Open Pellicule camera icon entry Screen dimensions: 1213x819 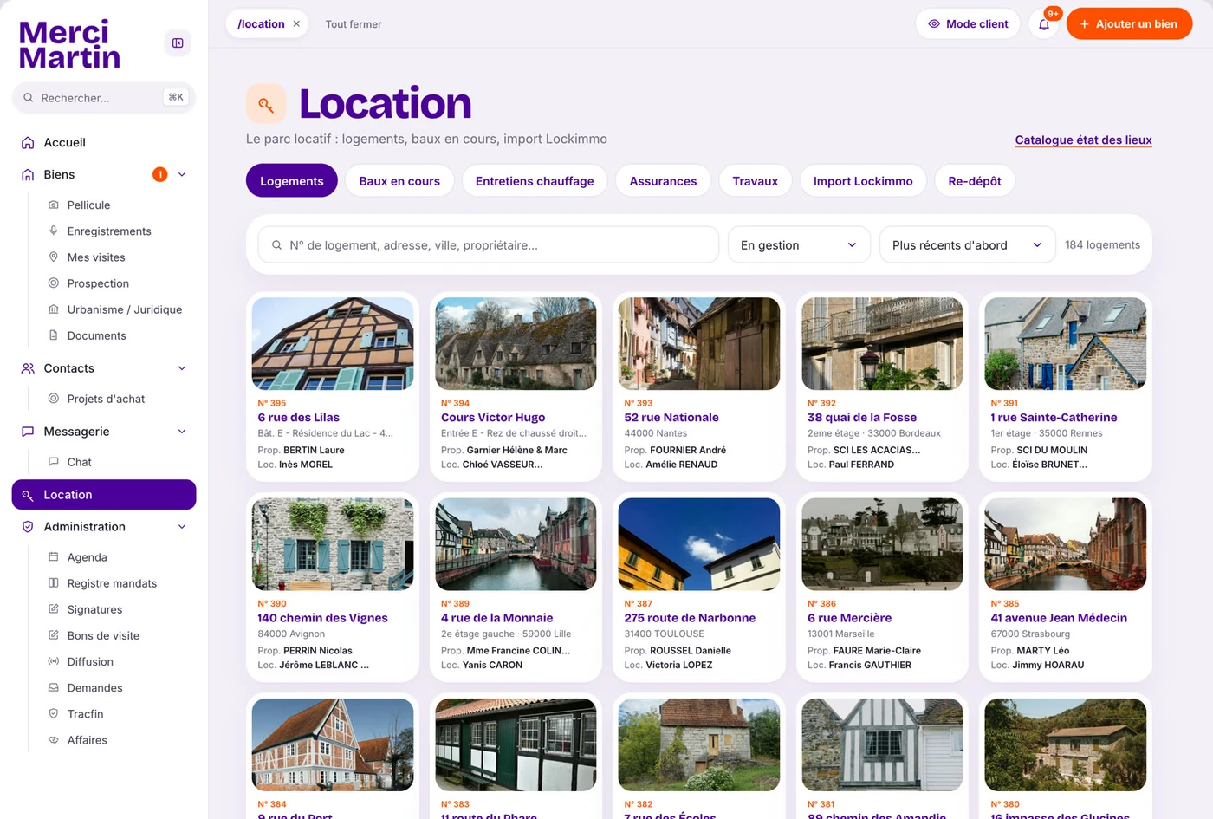54,205
